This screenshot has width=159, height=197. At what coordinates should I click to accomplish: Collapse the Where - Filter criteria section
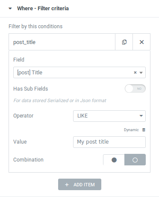10,9
